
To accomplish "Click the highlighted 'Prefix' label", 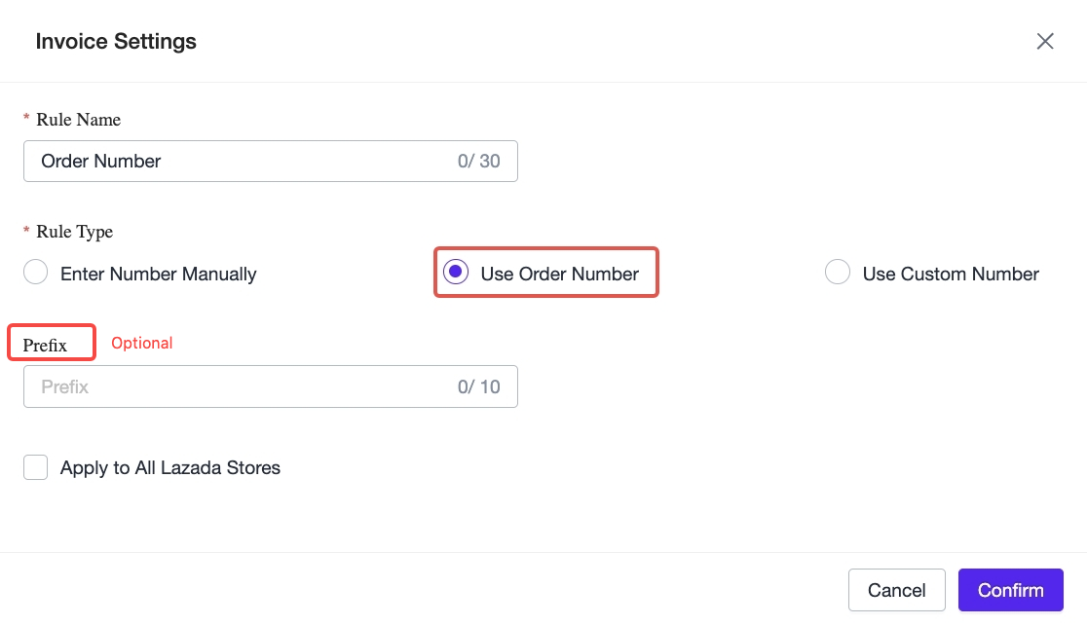I will pos(45,345).
